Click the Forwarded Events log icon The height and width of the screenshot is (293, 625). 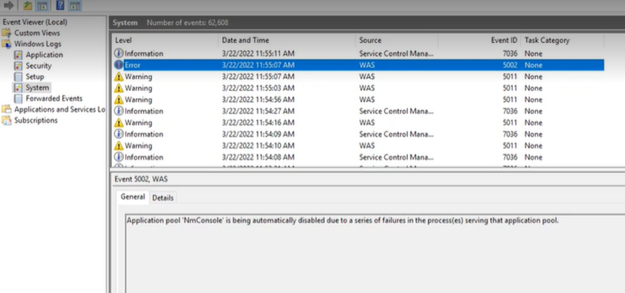(x=18, y=99)
